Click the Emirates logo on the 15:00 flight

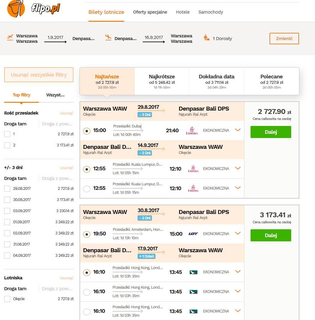pyautogui.click(x=192, y=130)
